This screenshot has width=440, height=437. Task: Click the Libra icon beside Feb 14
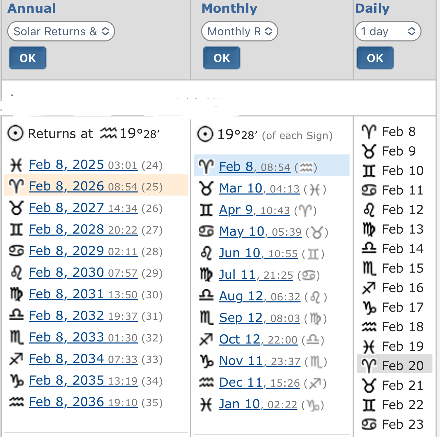point(369,249)
